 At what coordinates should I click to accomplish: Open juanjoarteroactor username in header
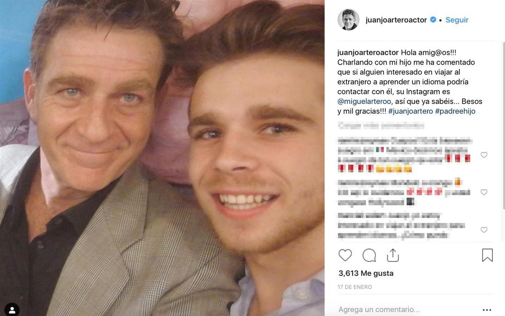[x=396, y=20]
